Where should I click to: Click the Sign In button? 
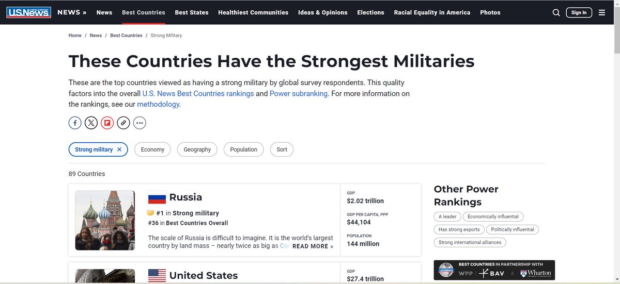tap(579, 12)
